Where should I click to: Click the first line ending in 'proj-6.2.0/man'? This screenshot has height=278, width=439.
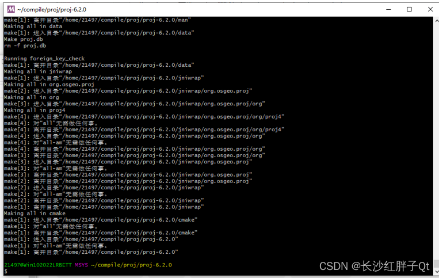pos(97,20)
